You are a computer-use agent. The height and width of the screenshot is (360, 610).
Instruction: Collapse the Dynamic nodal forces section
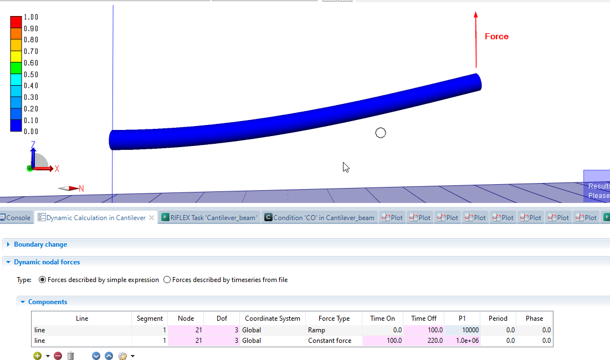click(x=8, y=262)
